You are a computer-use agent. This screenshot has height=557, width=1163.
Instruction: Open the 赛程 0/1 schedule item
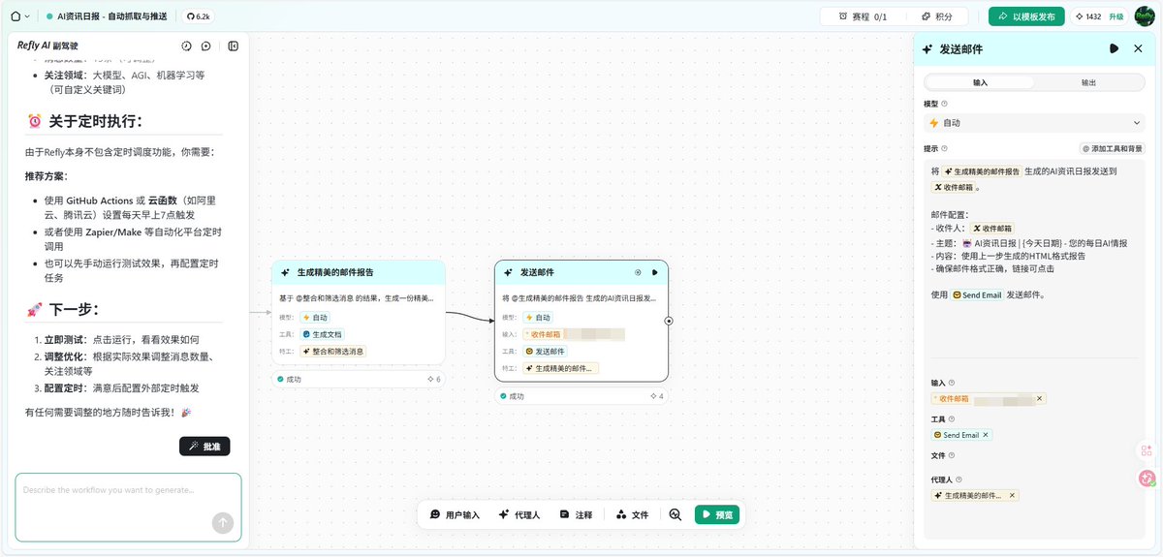pyautogui.click(x=864, y=16)
